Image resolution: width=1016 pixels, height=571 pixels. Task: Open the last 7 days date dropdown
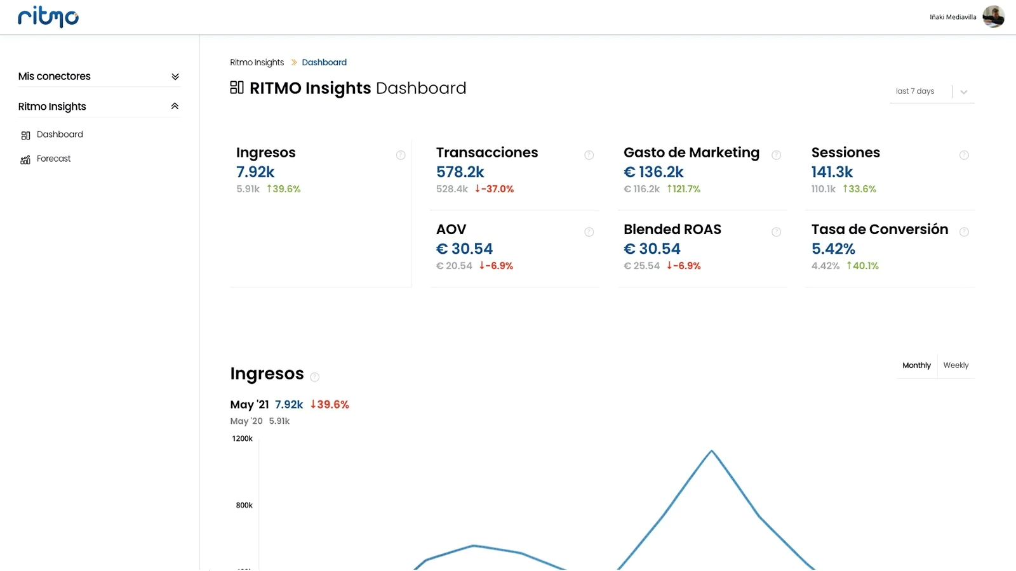tap(963, 92)
